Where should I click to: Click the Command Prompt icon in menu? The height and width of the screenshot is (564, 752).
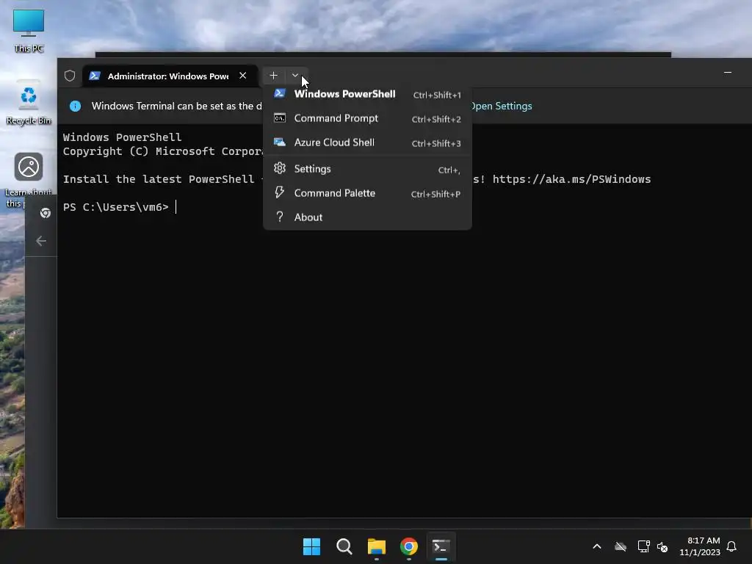click(x=280, y=118)
